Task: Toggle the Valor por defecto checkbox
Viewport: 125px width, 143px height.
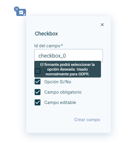Action: click(38, 71)
